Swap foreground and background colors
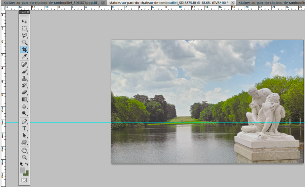This screenshot has width=305, height=187. 27,164
